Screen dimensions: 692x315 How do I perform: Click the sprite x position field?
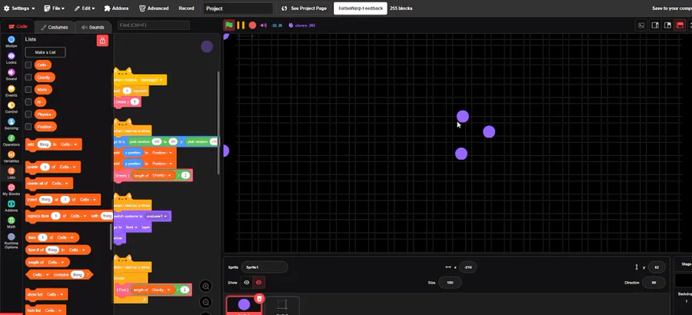pos(467,267)
